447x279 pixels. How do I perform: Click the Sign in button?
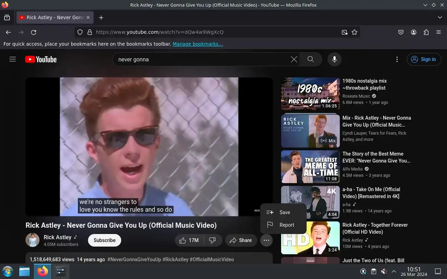[x=424, y=59]
